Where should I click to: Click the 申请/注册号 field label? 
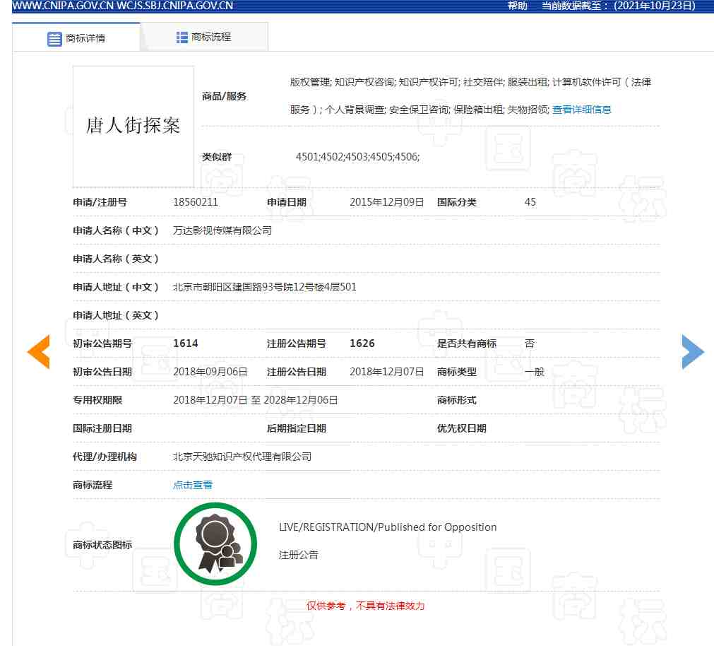(100, 202)
